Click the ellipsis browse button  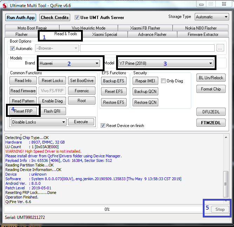pos(220,48)
